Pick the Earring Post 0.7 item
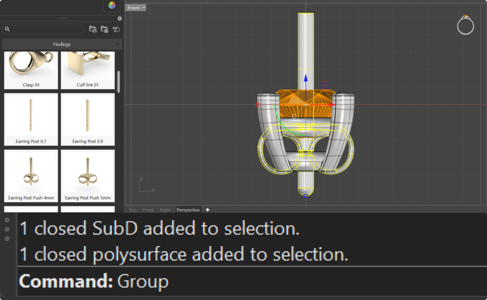Image resolution: width=487 pixels, height=300 pixels. [31, 120]
